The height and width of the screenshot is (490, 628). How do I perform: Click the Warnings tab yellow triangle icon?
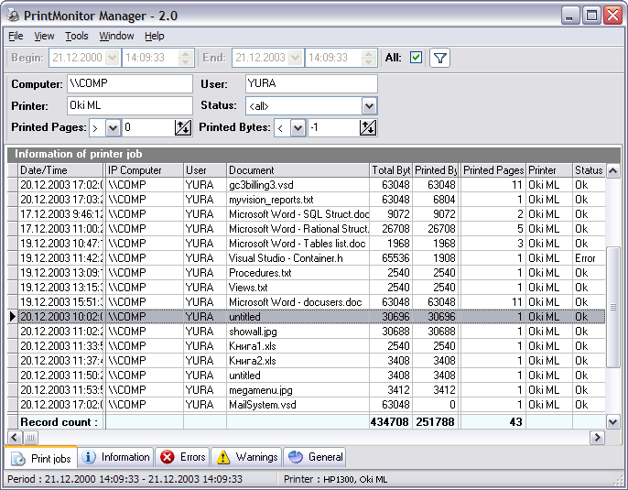(223, 457)
